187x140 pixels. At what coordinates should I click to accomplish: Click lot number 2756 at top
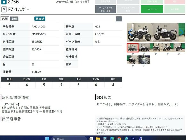tap(13, 2)
